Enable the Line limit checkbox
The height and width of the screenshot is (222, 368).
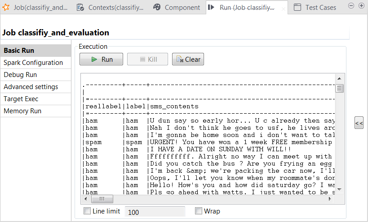coord(87,211)
